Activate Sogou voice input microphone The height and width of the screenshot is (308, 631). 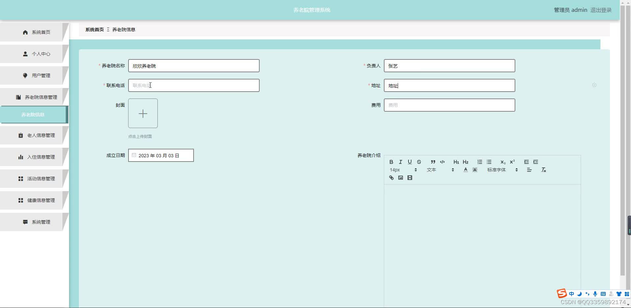pyautogui.click(x=595, y=294)
